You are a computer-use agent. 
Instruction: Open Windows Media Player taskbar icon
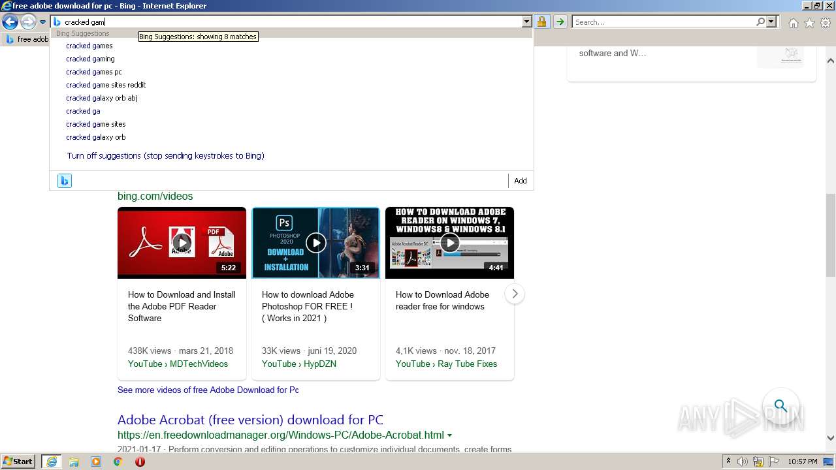[x=96, y=462]
